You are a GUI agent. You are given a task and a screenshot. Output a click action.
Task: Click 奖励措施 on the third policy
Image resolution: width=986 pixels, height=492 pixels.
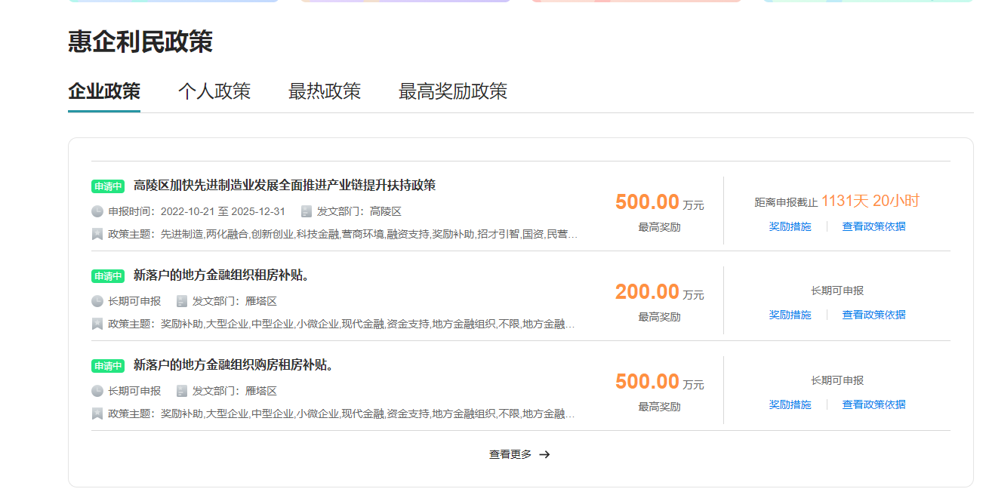coord(790,404)
